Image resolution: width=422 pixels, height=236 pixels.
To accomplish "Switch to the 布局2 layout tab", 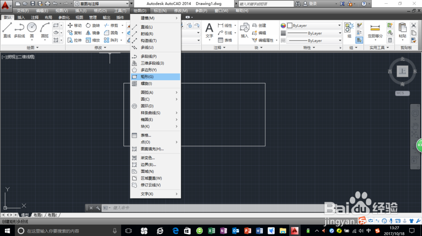I will tap(52, 215).
